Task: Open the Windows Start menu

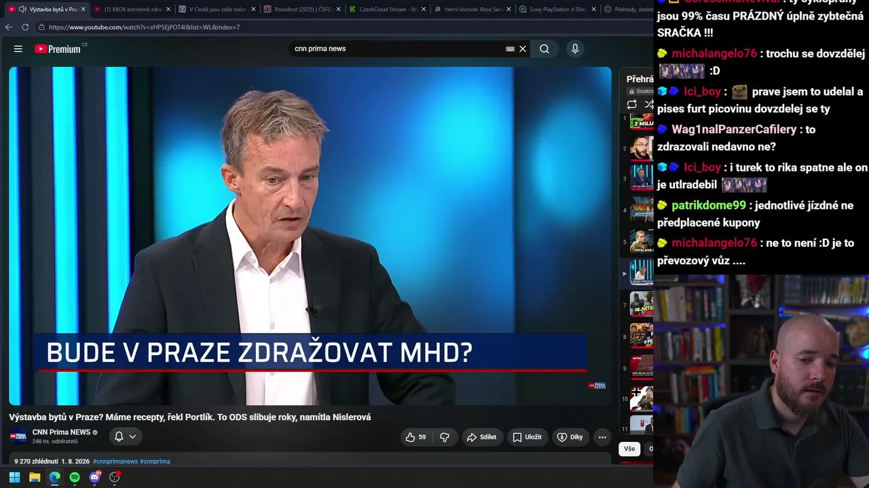Action: click(x=14, y=477)
